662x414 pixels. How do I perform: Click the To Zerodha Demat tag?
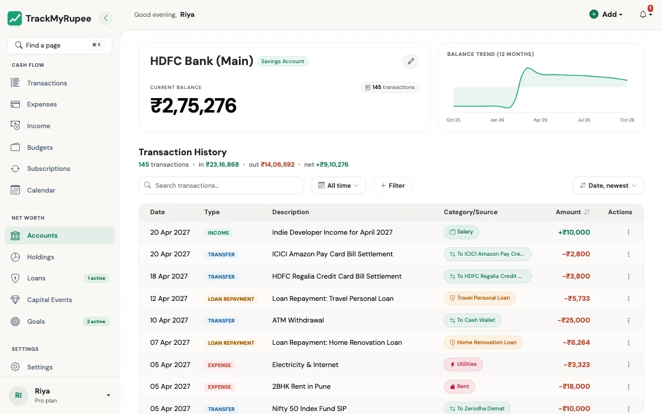477,409
